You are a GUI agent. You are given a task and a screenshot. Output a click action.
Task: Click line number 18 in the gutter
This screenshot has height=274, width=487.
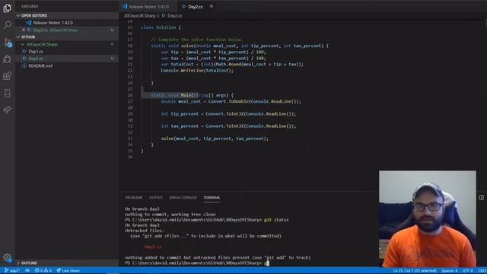[x=130, y=46]
